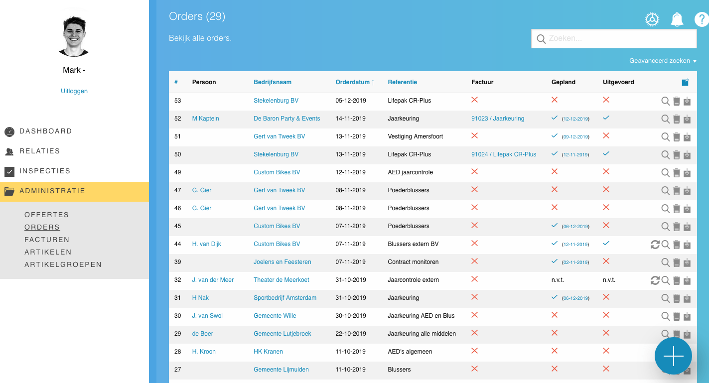Toggle the Uitgevoerd red cross for order 51
709x383 pixels.
(x=606, y=136)
